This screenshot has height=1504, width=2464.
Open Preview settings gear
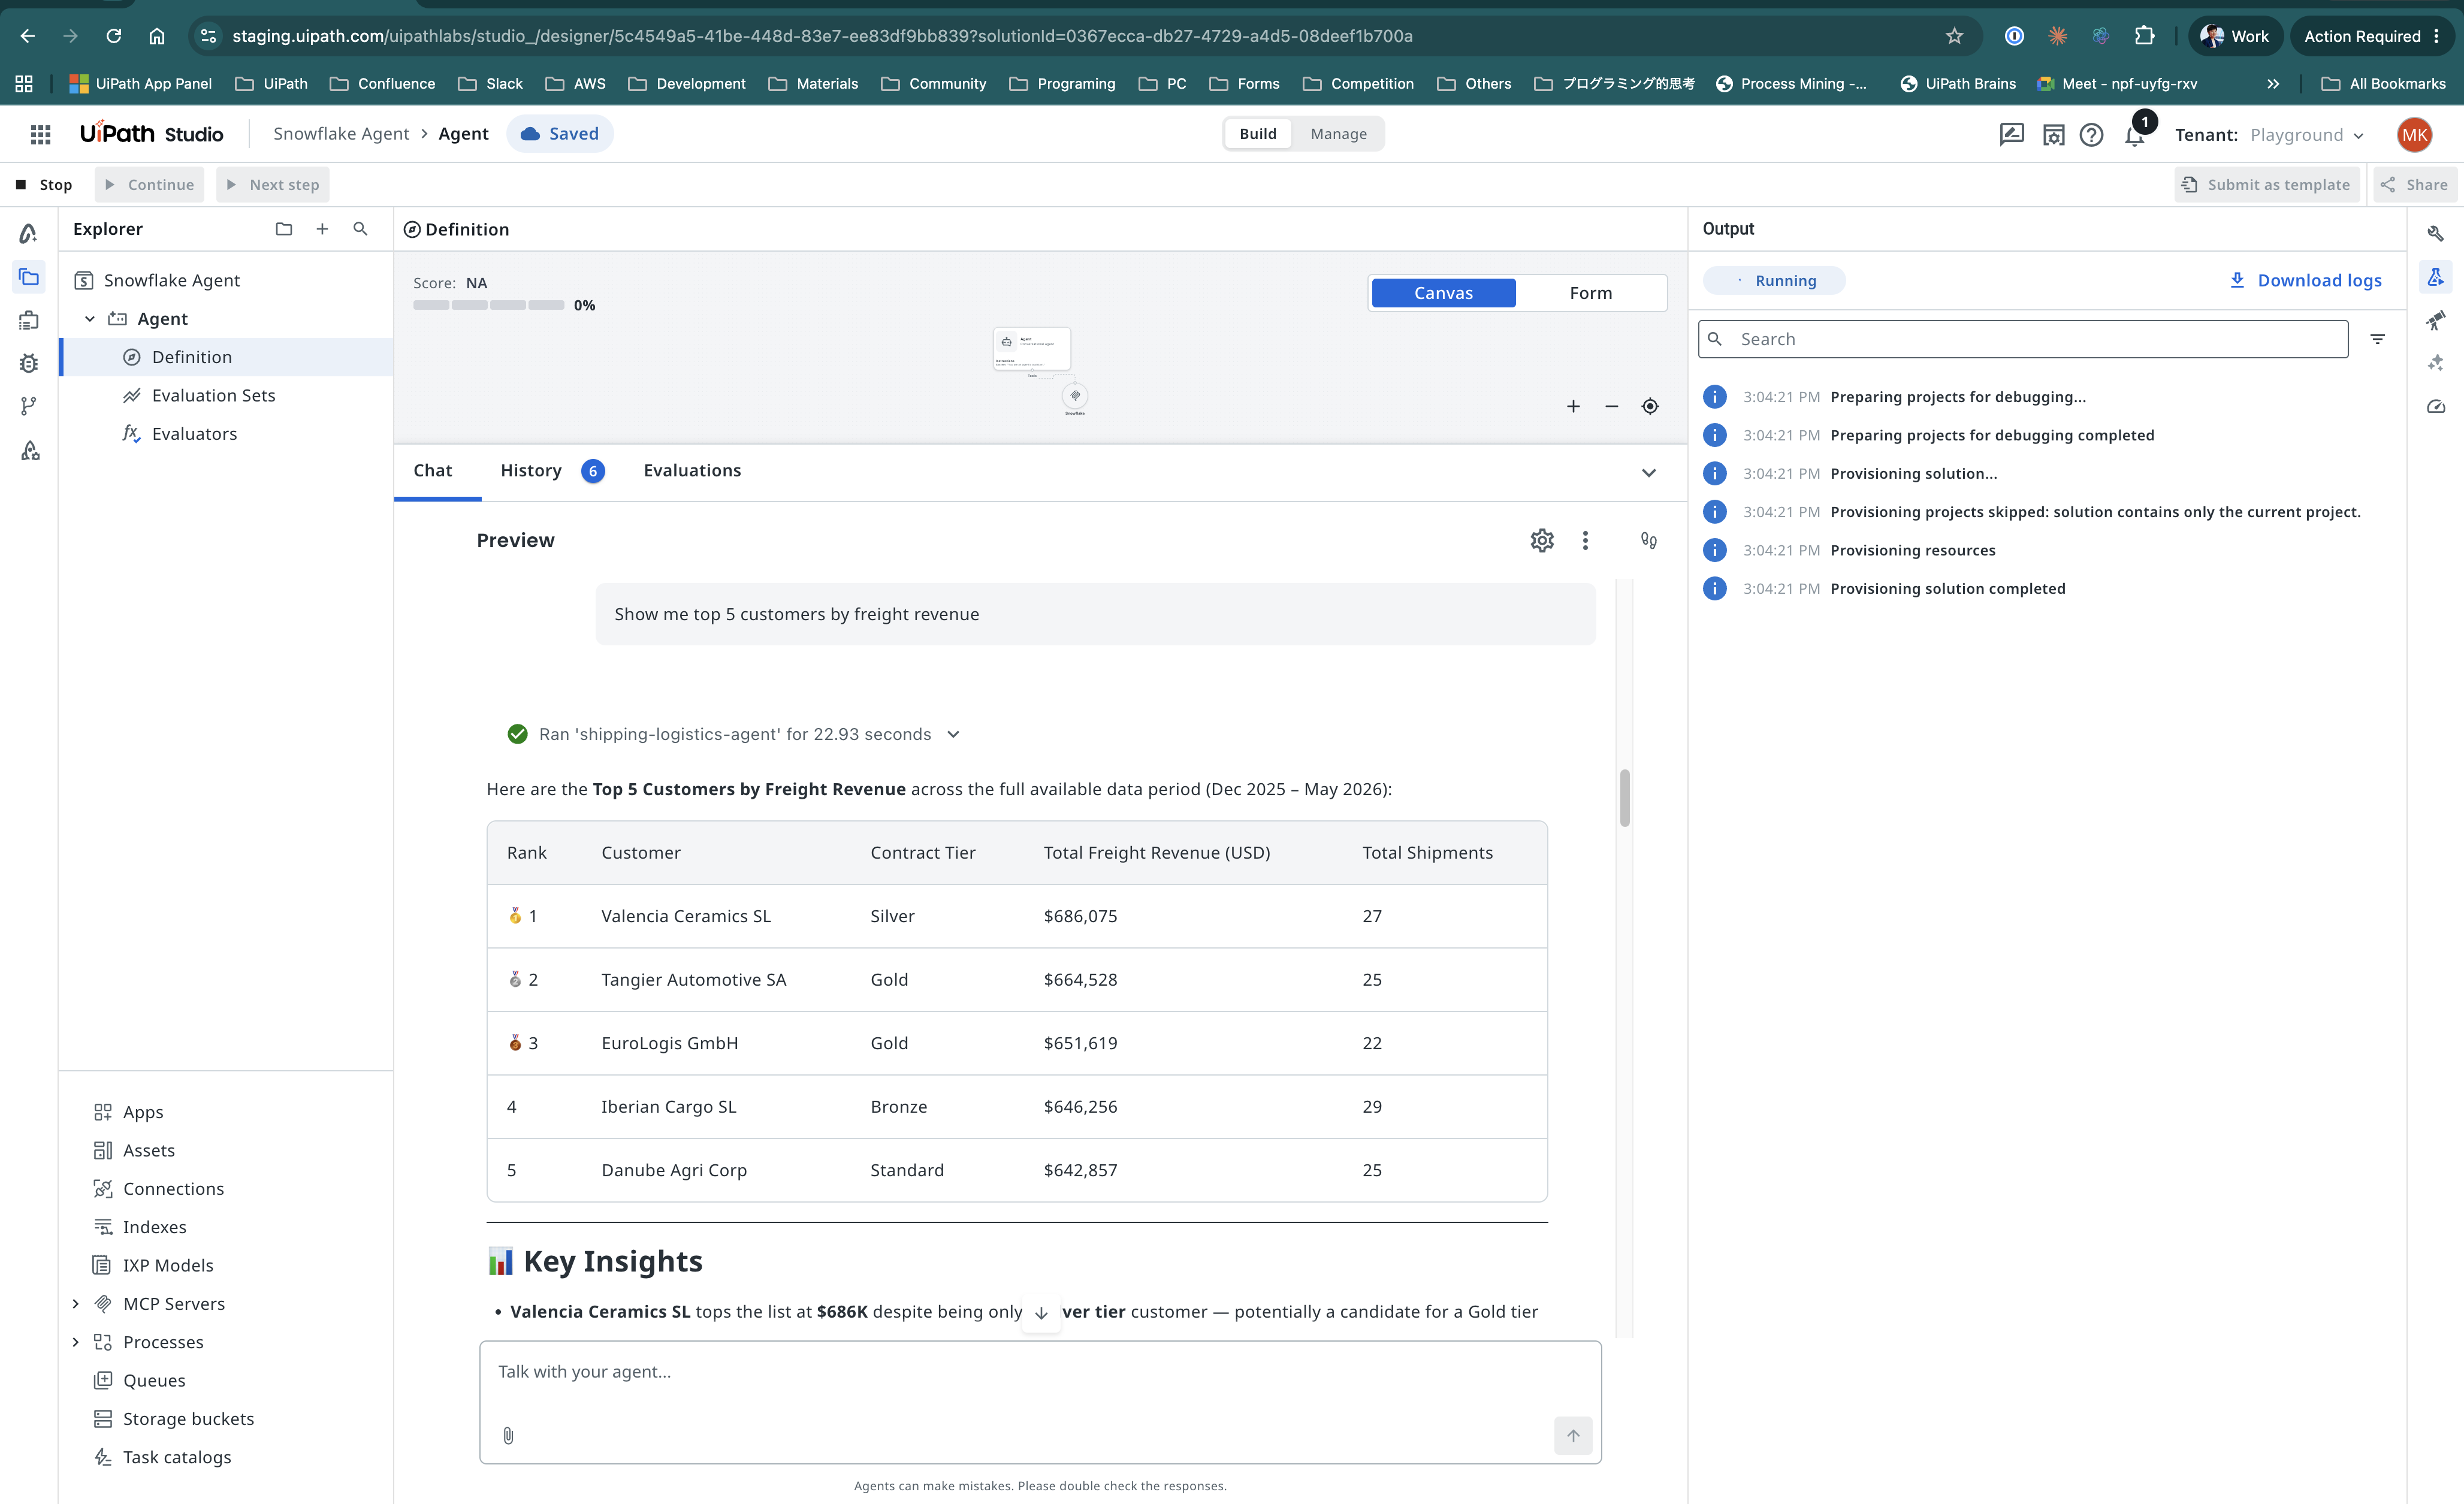pyautogui.click(x=1542, y=540)
